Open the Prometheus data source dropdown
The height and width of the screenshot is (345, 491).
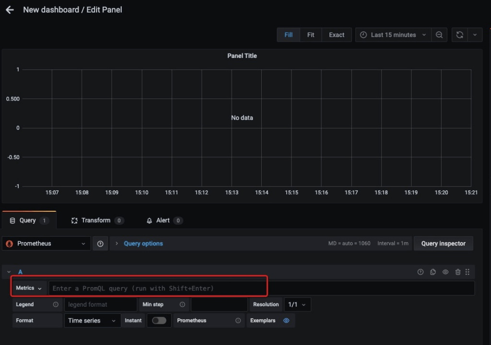coord(47,243)
